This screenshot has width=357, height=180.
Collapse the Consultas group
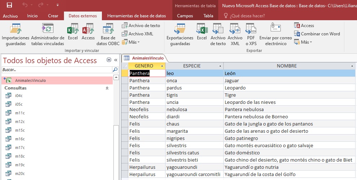tap(107, 88)
